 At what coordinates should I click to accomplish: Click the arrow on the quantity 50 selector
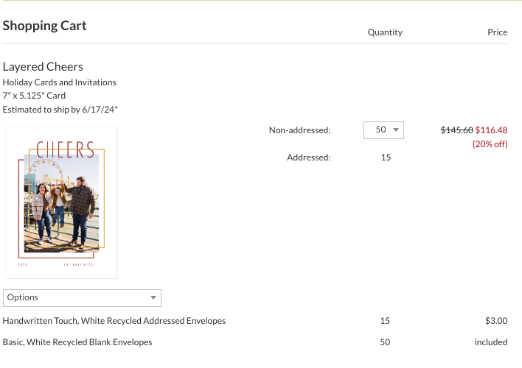[x=396, y=130]
